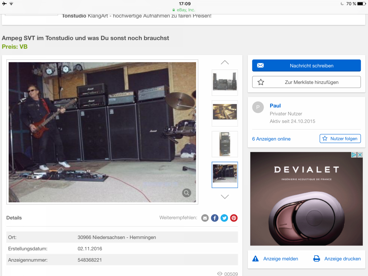Click listing title Ampeg SVT im Tonstudio
The image size is (368, 276).
[85, 38]
